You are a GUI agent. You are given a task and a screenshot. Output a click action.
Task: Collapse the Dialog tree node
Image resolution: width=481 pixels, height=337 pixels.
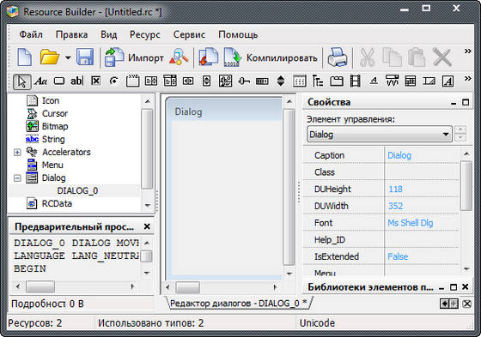17,178
